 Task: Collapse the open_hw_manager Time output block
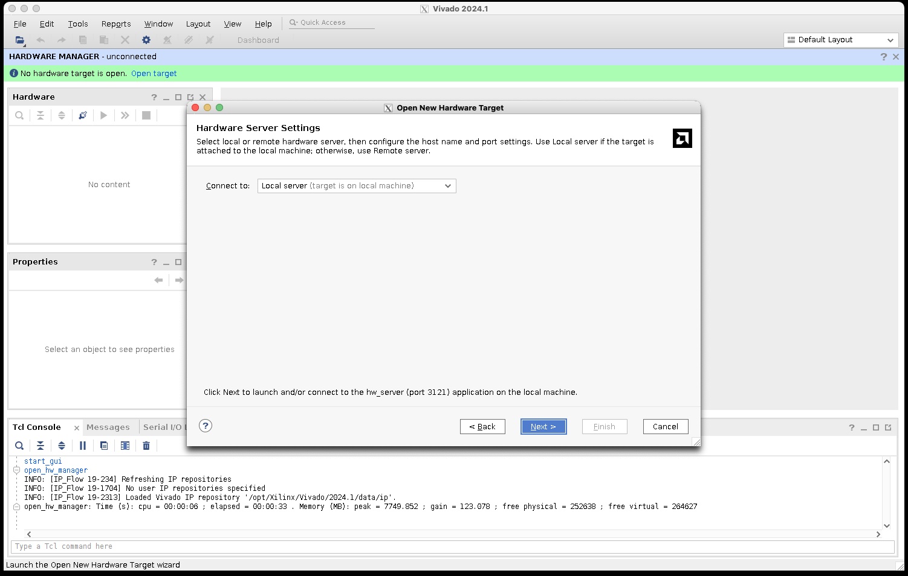[17, 507]
